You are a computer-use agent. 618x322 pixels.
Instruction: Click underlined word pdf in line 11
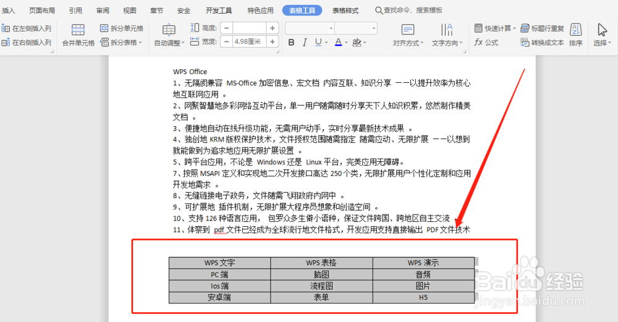[x=219, y=230]
